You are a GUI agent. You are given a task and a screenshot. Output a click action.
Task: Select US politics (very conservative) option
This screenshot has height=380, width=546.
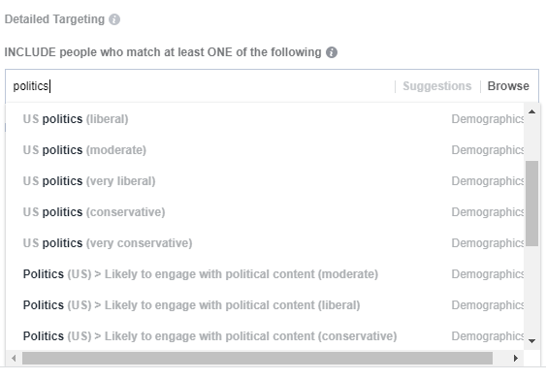(x=265, y=243)
